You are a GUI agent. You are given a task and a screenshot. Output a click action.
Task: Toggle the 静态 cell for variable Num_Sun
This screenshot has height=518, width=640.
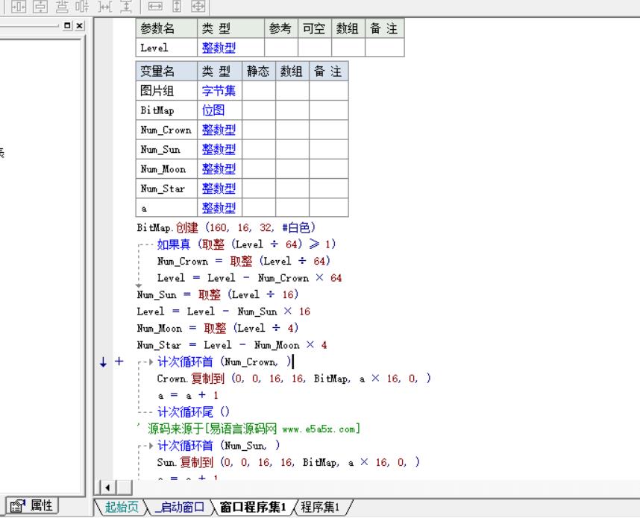tap(259, 149)
